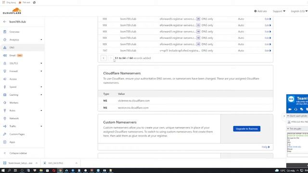
Task: Click the weather icon in system tray
Action: (277, 171)
